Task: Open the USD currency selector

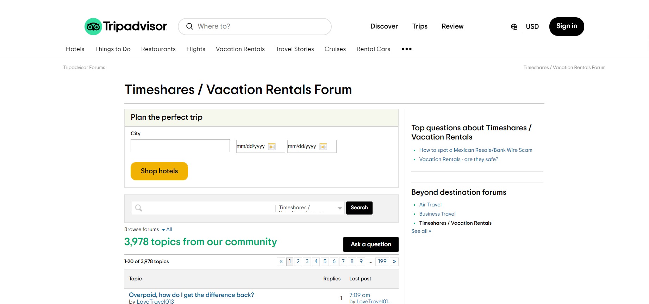Action: point(532,27)
